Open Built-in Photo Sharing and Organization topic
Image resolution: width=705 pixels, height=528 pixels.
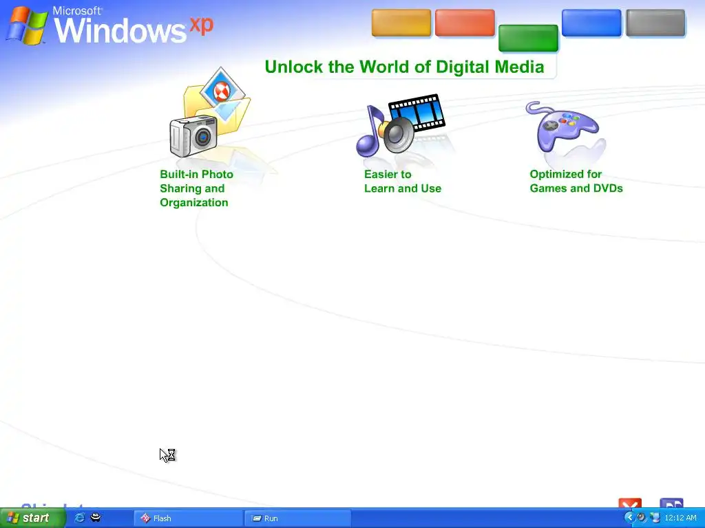(196, 188)
